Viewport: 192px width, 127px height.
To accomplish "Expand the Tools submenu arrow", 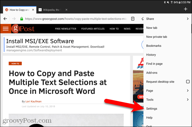I will point(188,100).
